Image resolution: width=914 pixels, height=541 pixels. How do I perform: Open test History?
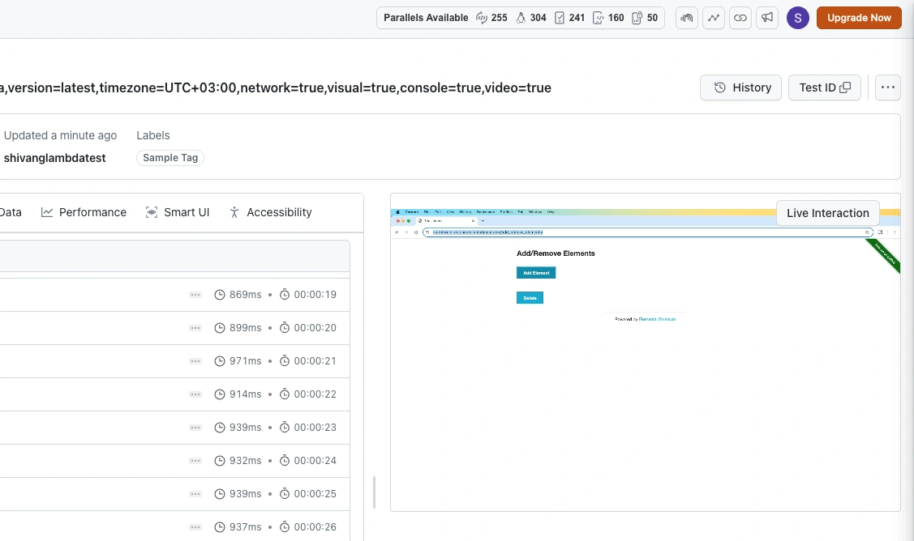pyautogui.click(x=740, y=87)
